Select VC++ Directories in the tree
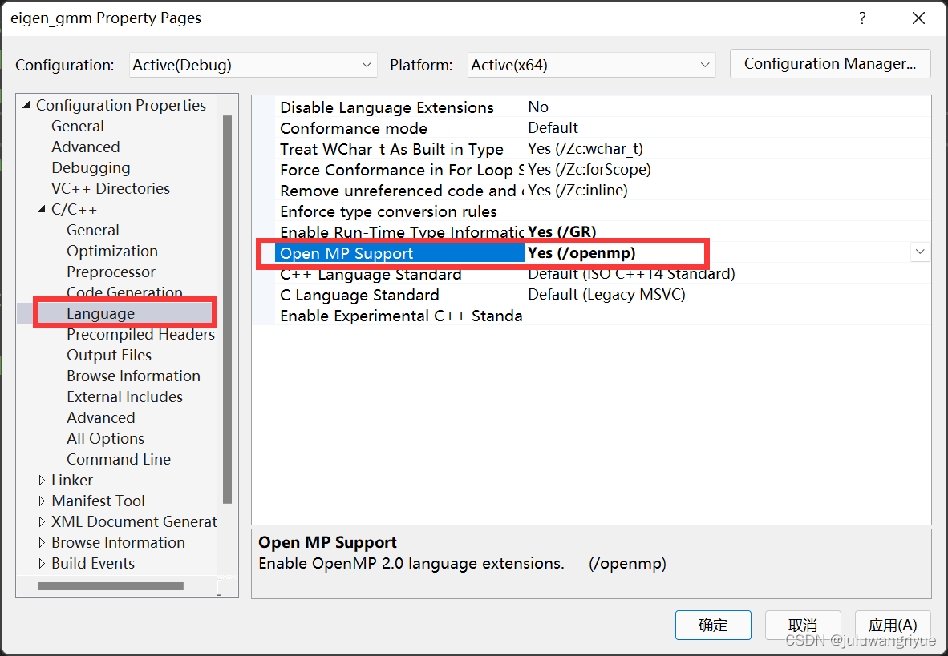Screen dimensions: 948x656 coord(110,188)
